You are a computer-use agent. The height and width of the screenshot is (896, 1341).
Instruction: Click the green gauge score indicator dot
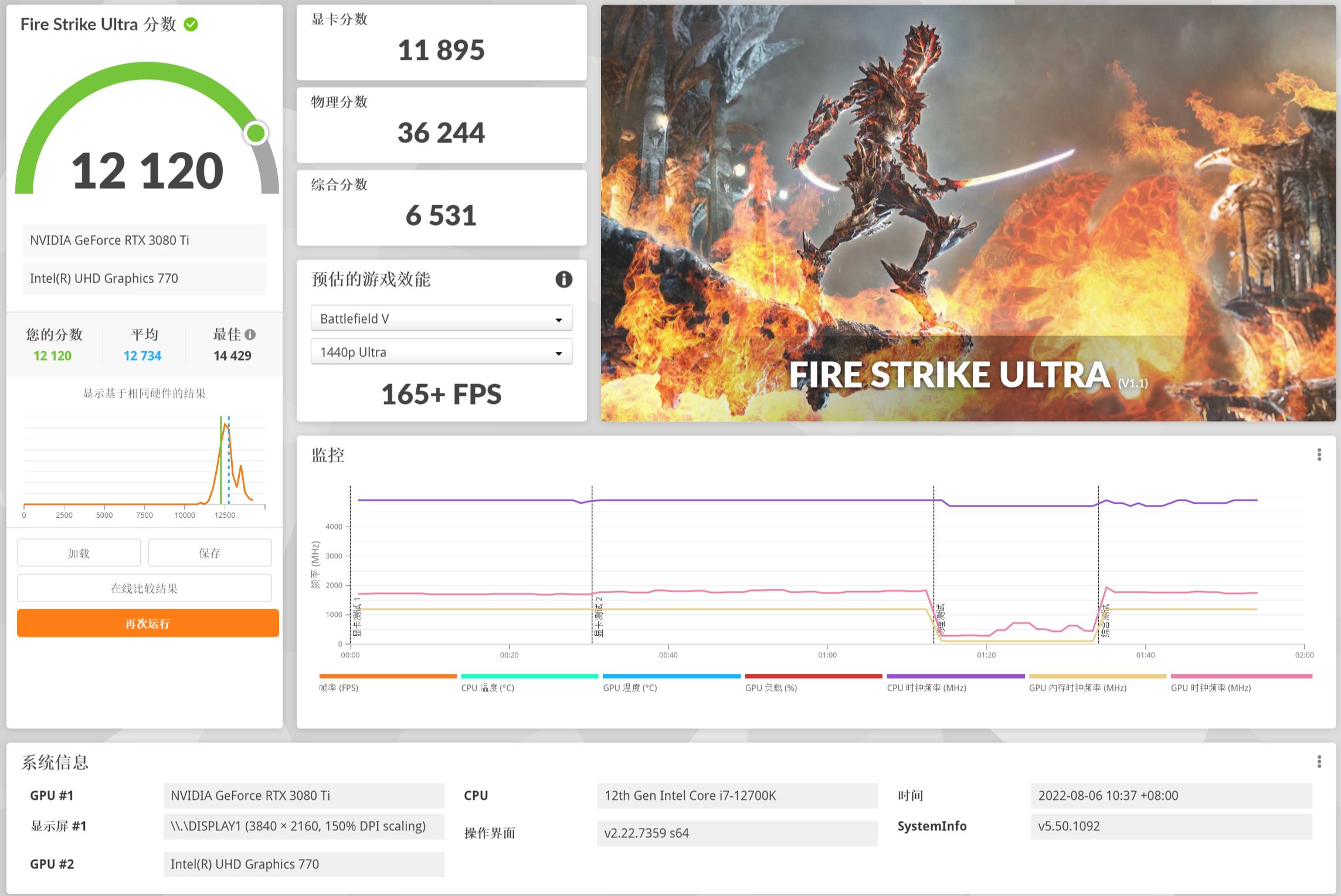coord(256,133)
